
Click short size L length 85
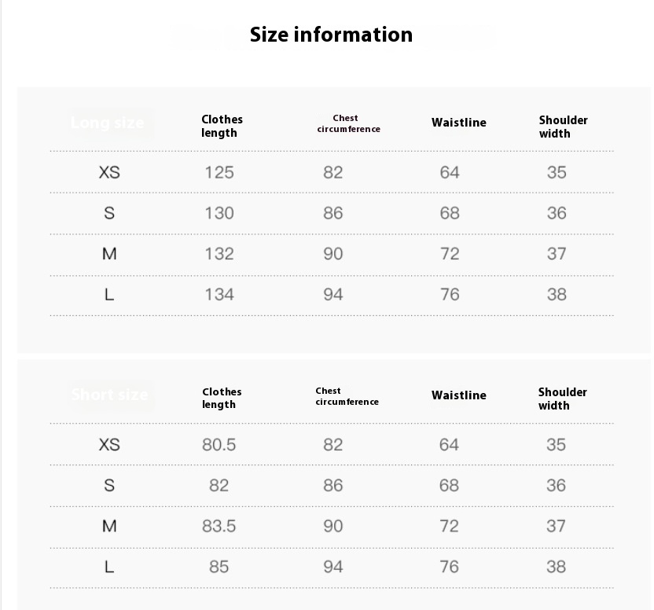click(219, 567)
